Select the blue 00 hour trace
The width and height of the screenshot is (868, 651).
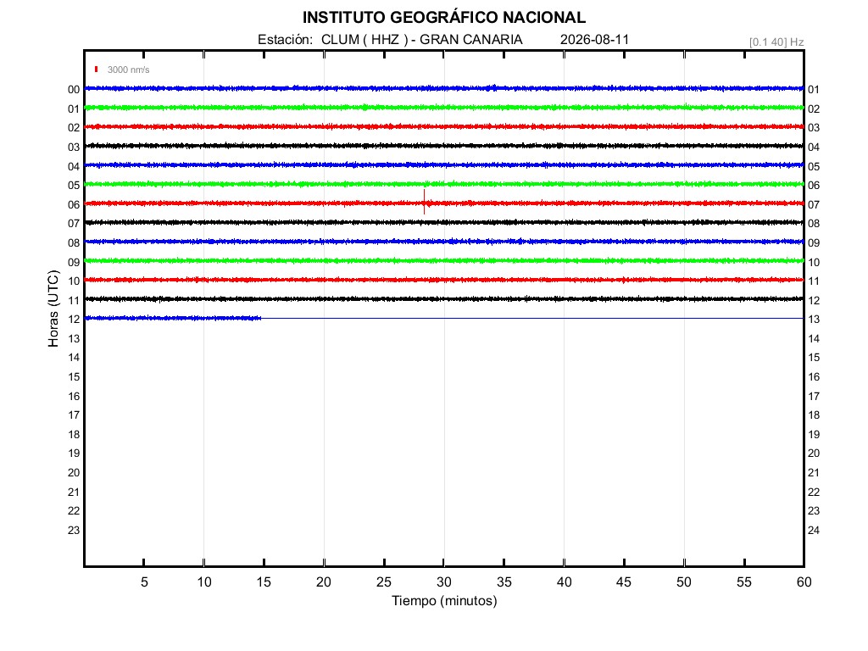444,88
